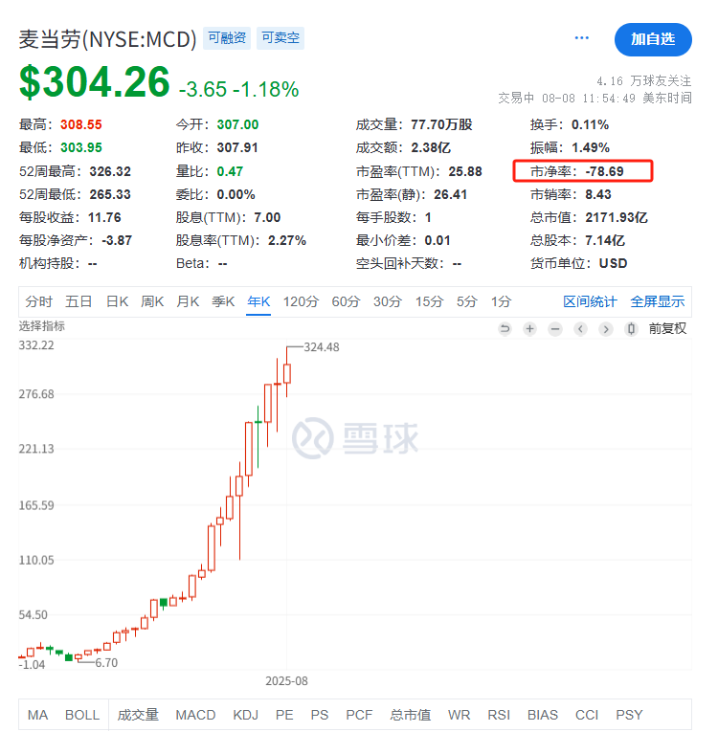Click the 可融资 tag
The image size is (718, 732).
point(227,38)
